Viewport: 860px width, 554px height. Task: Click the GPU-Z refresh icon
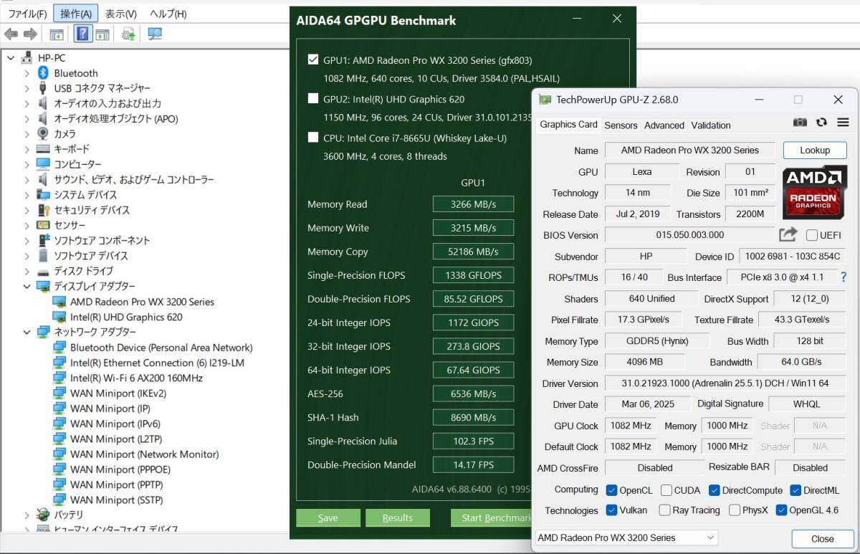[x=821, y=123]
